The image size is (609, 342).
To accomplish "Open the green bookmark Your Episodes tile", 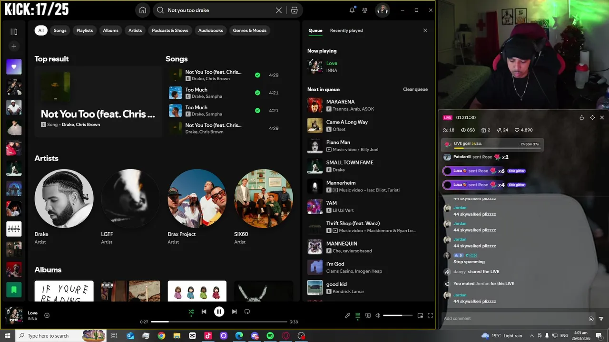I will click(x=14, y=289).
